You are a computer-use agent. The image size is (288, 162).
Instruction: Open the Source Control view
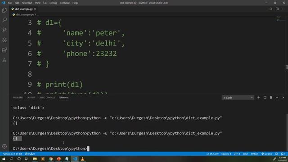tap(4, 30)
